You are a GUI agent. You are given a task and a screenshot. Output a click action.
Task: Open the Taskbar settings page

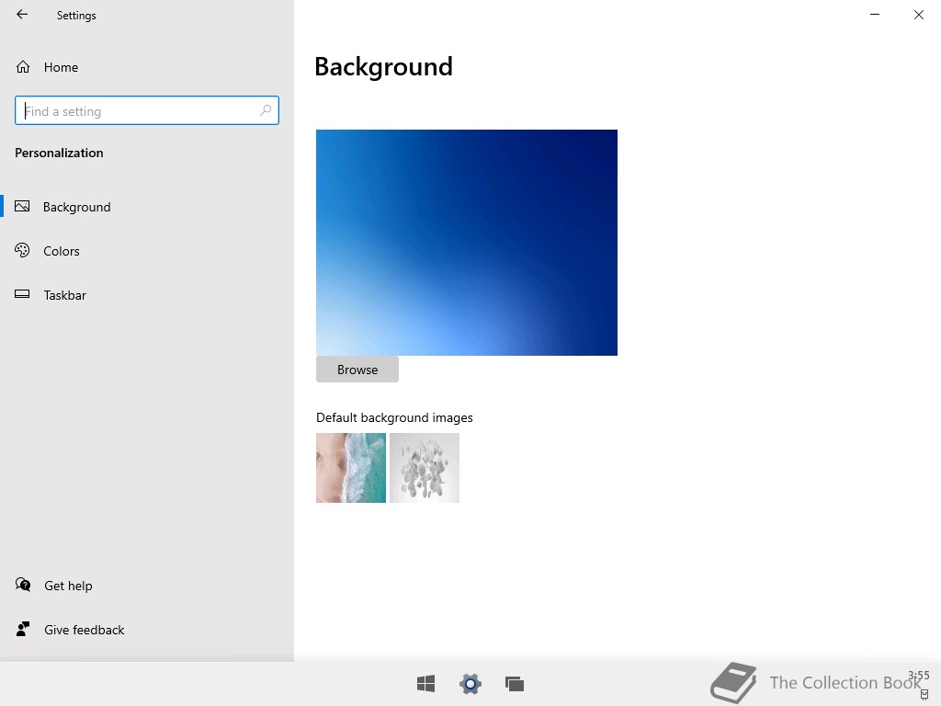pos(147,295)
